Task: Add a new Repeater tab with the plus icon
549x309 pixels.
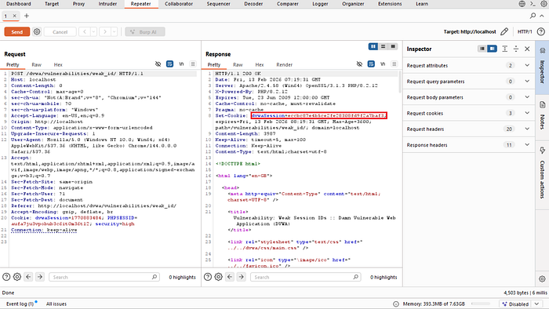Action: [x=27, y=16]
